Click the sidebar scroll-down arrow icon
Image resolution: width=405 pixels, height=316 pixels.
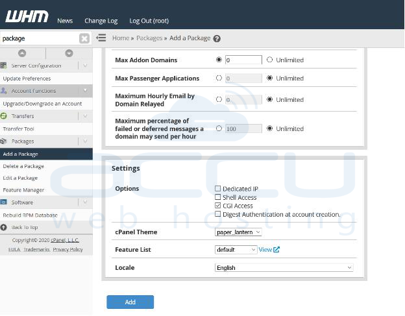69,53
